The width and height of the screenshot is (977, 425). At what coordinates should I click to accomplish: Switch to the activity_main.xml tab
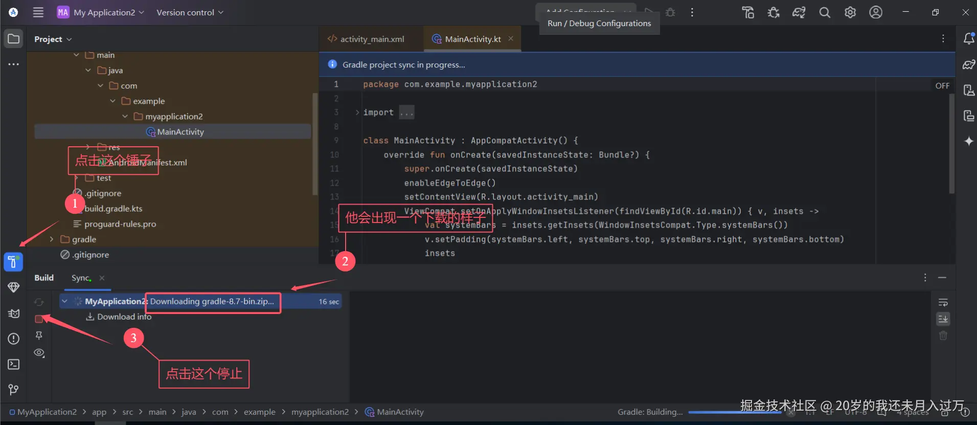point(366,39)
